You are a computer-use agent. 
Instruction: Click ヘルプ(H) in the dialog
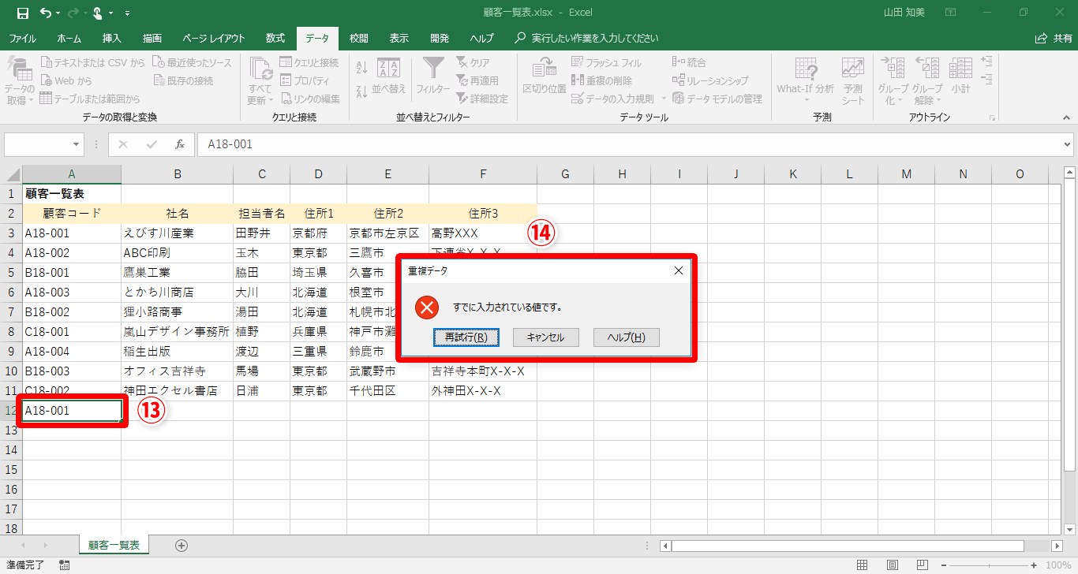[626, 337]
